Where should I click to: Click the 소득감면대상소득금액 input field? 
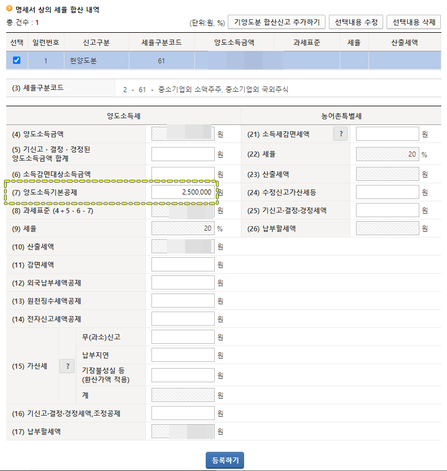183,174
